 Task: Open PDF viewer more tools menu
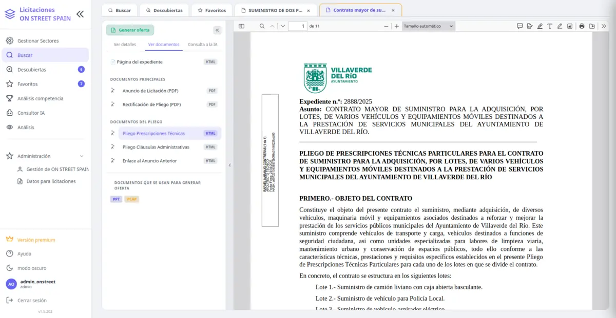(603, 26)
